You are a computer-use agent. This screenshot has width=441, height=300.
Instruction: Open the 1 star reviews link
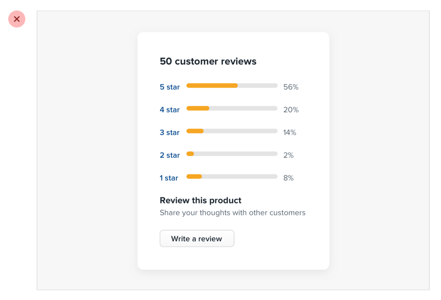click(169, 178)
